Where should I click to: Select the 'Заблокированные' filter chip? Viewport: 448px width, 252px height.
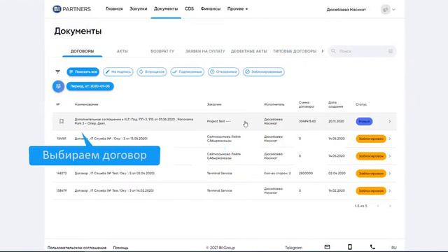point(264,71)
